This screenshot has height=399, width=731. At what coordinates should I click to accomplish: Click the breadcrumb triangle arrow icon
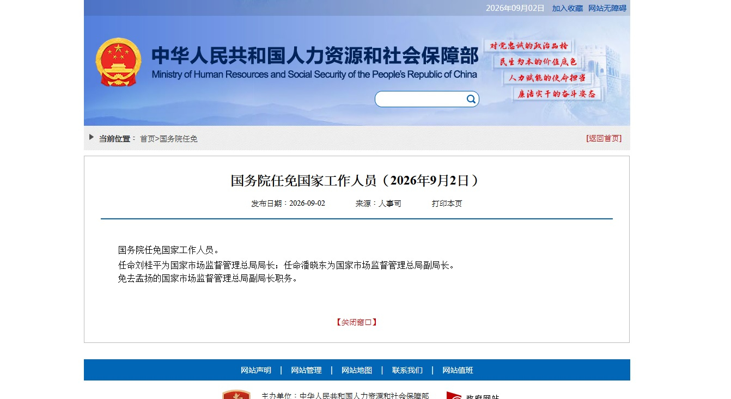[92, 137]
